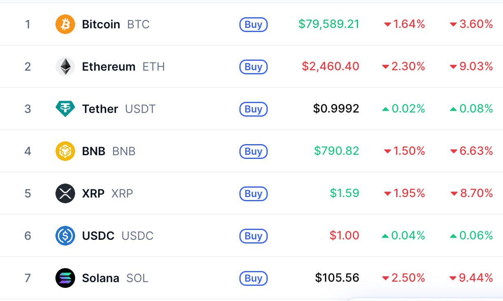Open the Bitcoin coin page link
Image resolution: width=503 pixels, height=301 pixels.
(x=101, y=24)
